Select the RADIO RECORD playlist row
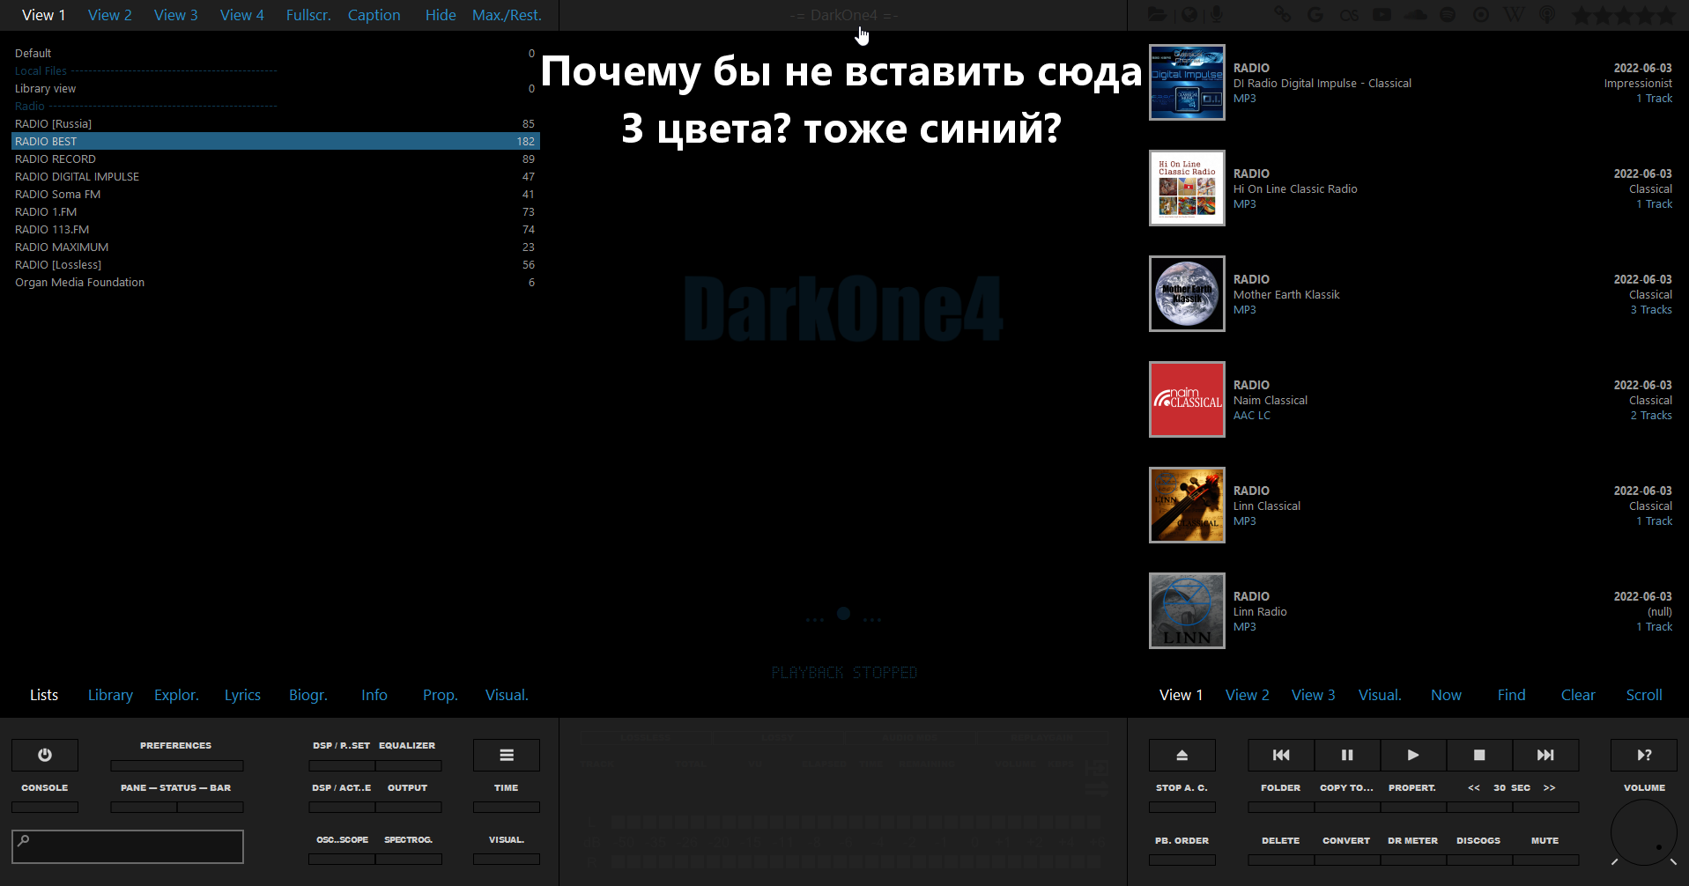The height and width of the screenshot is (886, 1689). click(275, 159)
